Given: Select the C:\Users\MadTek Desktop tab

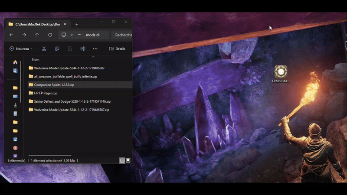Looking at the screenshot, I should coord(37,24).
